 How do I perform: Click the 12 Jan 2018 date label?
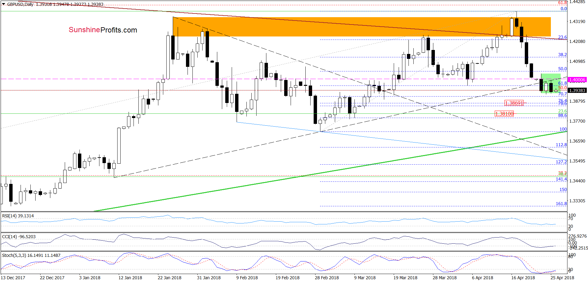pyautogui.click(x=130, y=278)
